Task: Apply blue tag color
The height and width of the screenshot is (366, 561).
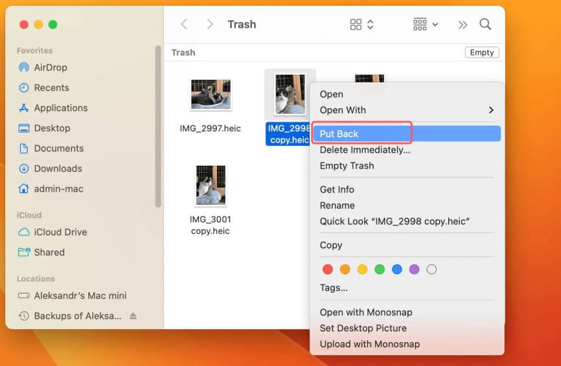Action: point(396,269)
